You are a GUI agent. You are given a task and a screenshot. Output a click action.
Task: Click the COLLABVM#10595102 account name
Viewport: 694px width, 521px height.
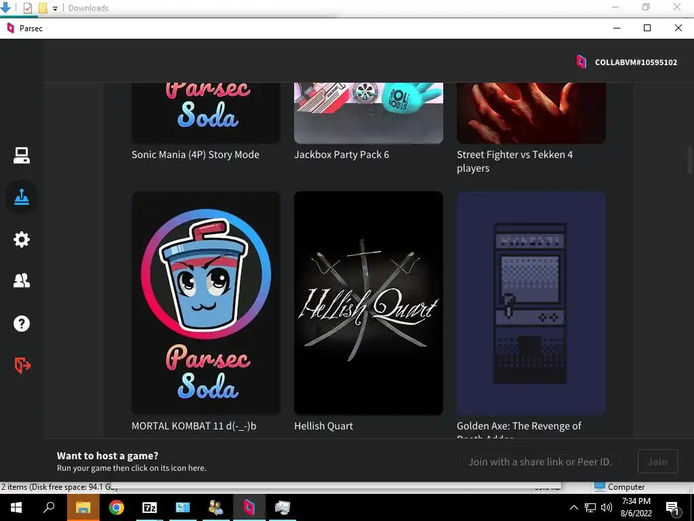636,62
